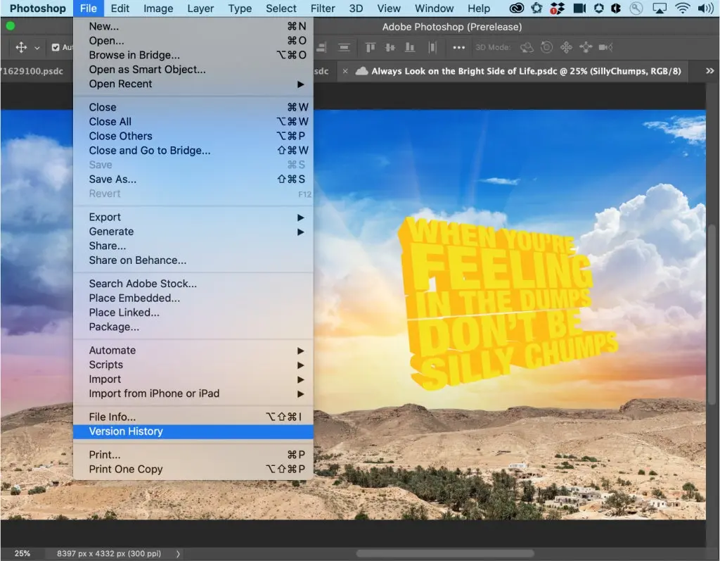
Task: Open the Creative Cloud menu bar icon
Action: click(x=516, y=8)
